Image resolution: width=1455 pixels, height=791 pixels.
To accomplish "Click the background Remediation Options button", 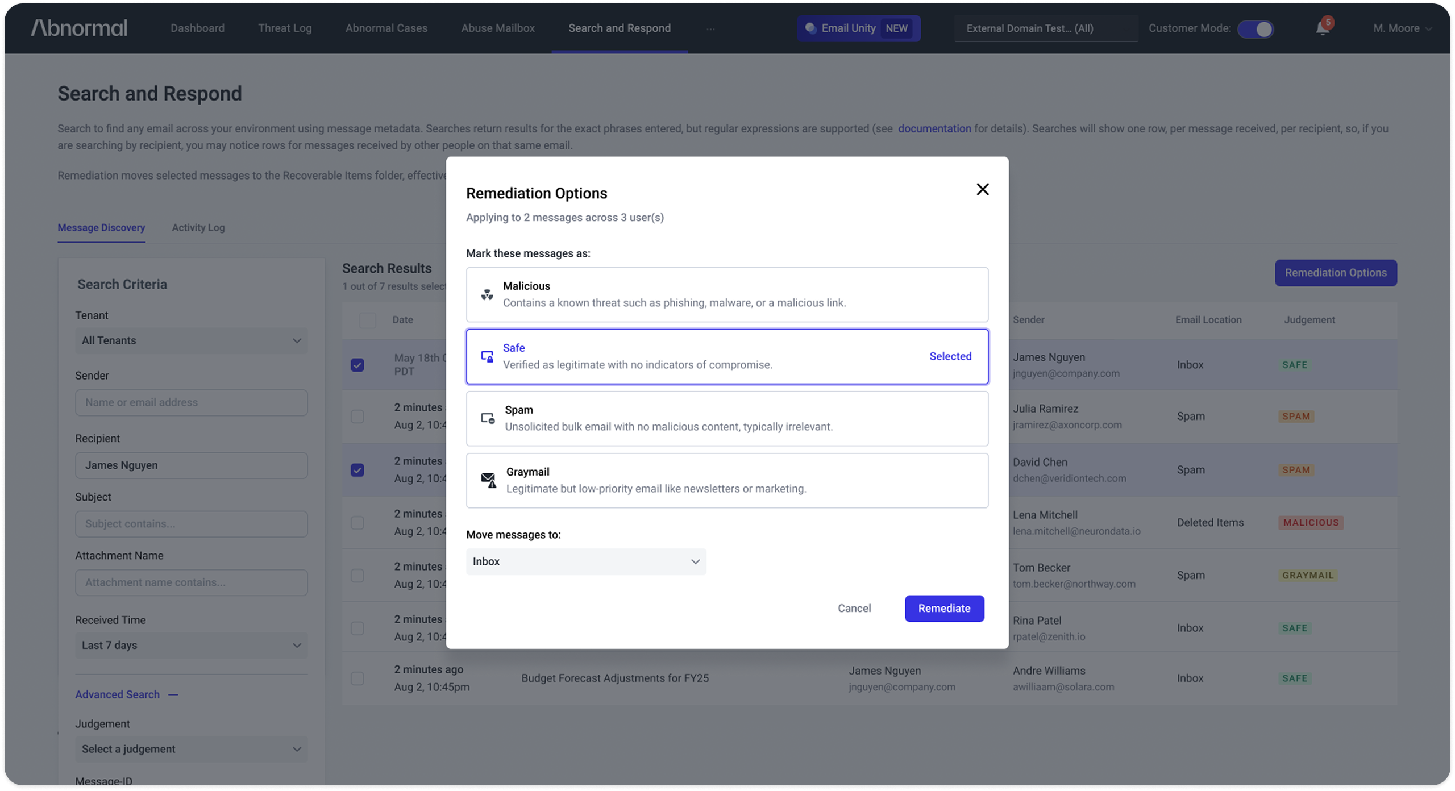I will (x=1336, y=273).
